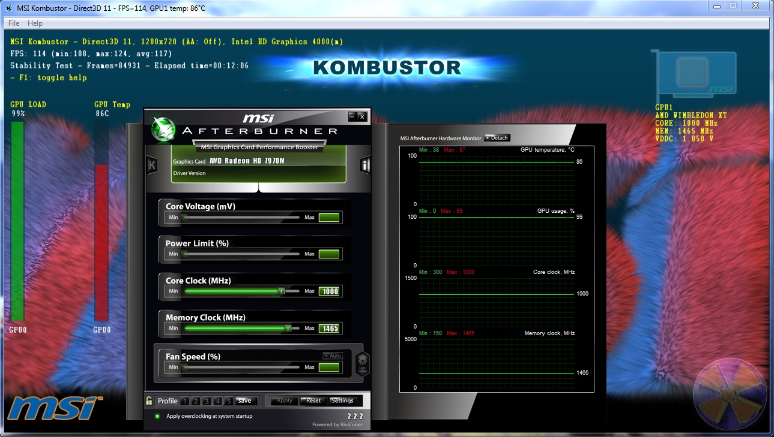This screenshot has width=774, height=437.
Task: Click the Powered by RivaTuner text
Action: pyautogui.click(x=337, y=425)
